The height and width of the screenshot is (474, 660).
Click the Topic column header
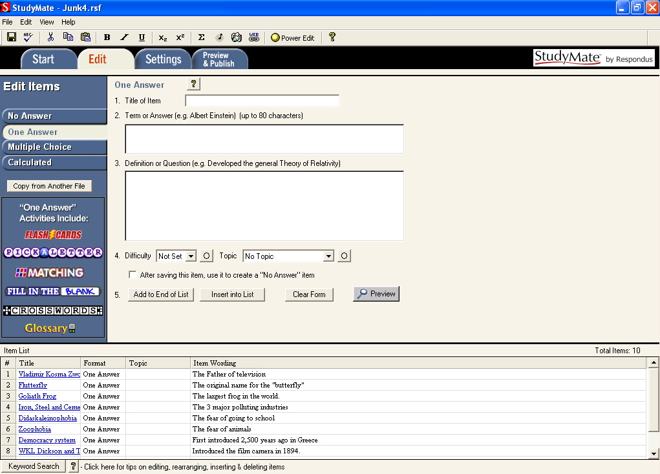tap(158, 363)
